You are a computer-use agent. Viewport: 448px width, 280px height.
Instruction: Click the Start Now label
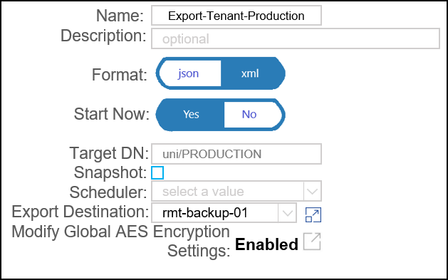tap(111, 114)
